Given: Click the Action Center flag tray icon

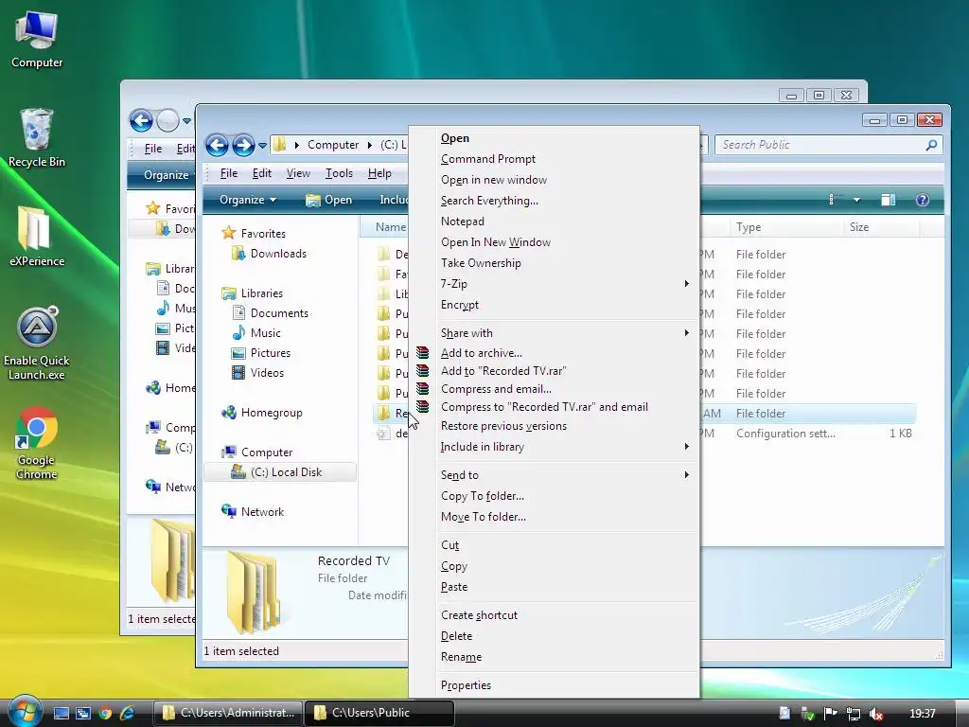Looking at the screenshot, I should point(830,714).
